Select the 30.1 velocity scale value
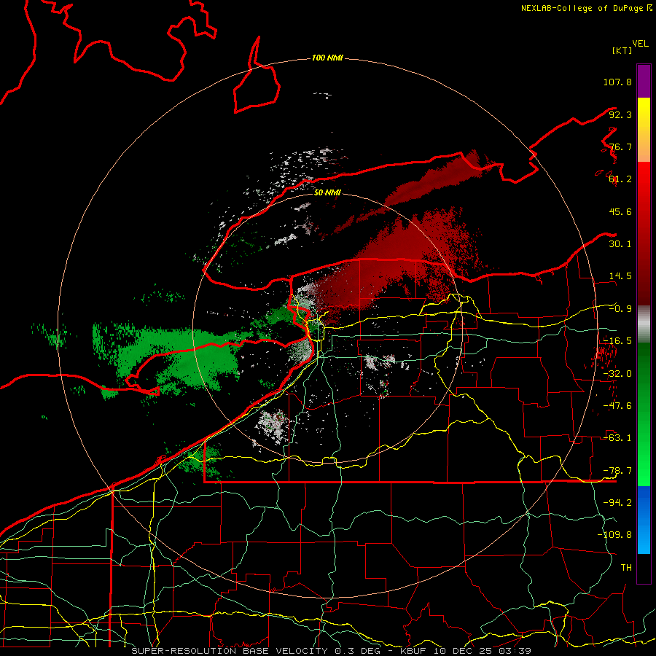656x656 pixels. pos(620,244)
